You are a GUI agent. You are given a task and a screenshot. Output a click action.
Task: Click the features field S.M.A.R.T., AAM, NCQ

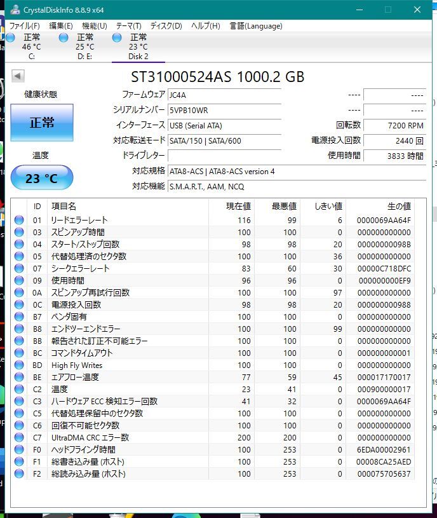[297, 187]
